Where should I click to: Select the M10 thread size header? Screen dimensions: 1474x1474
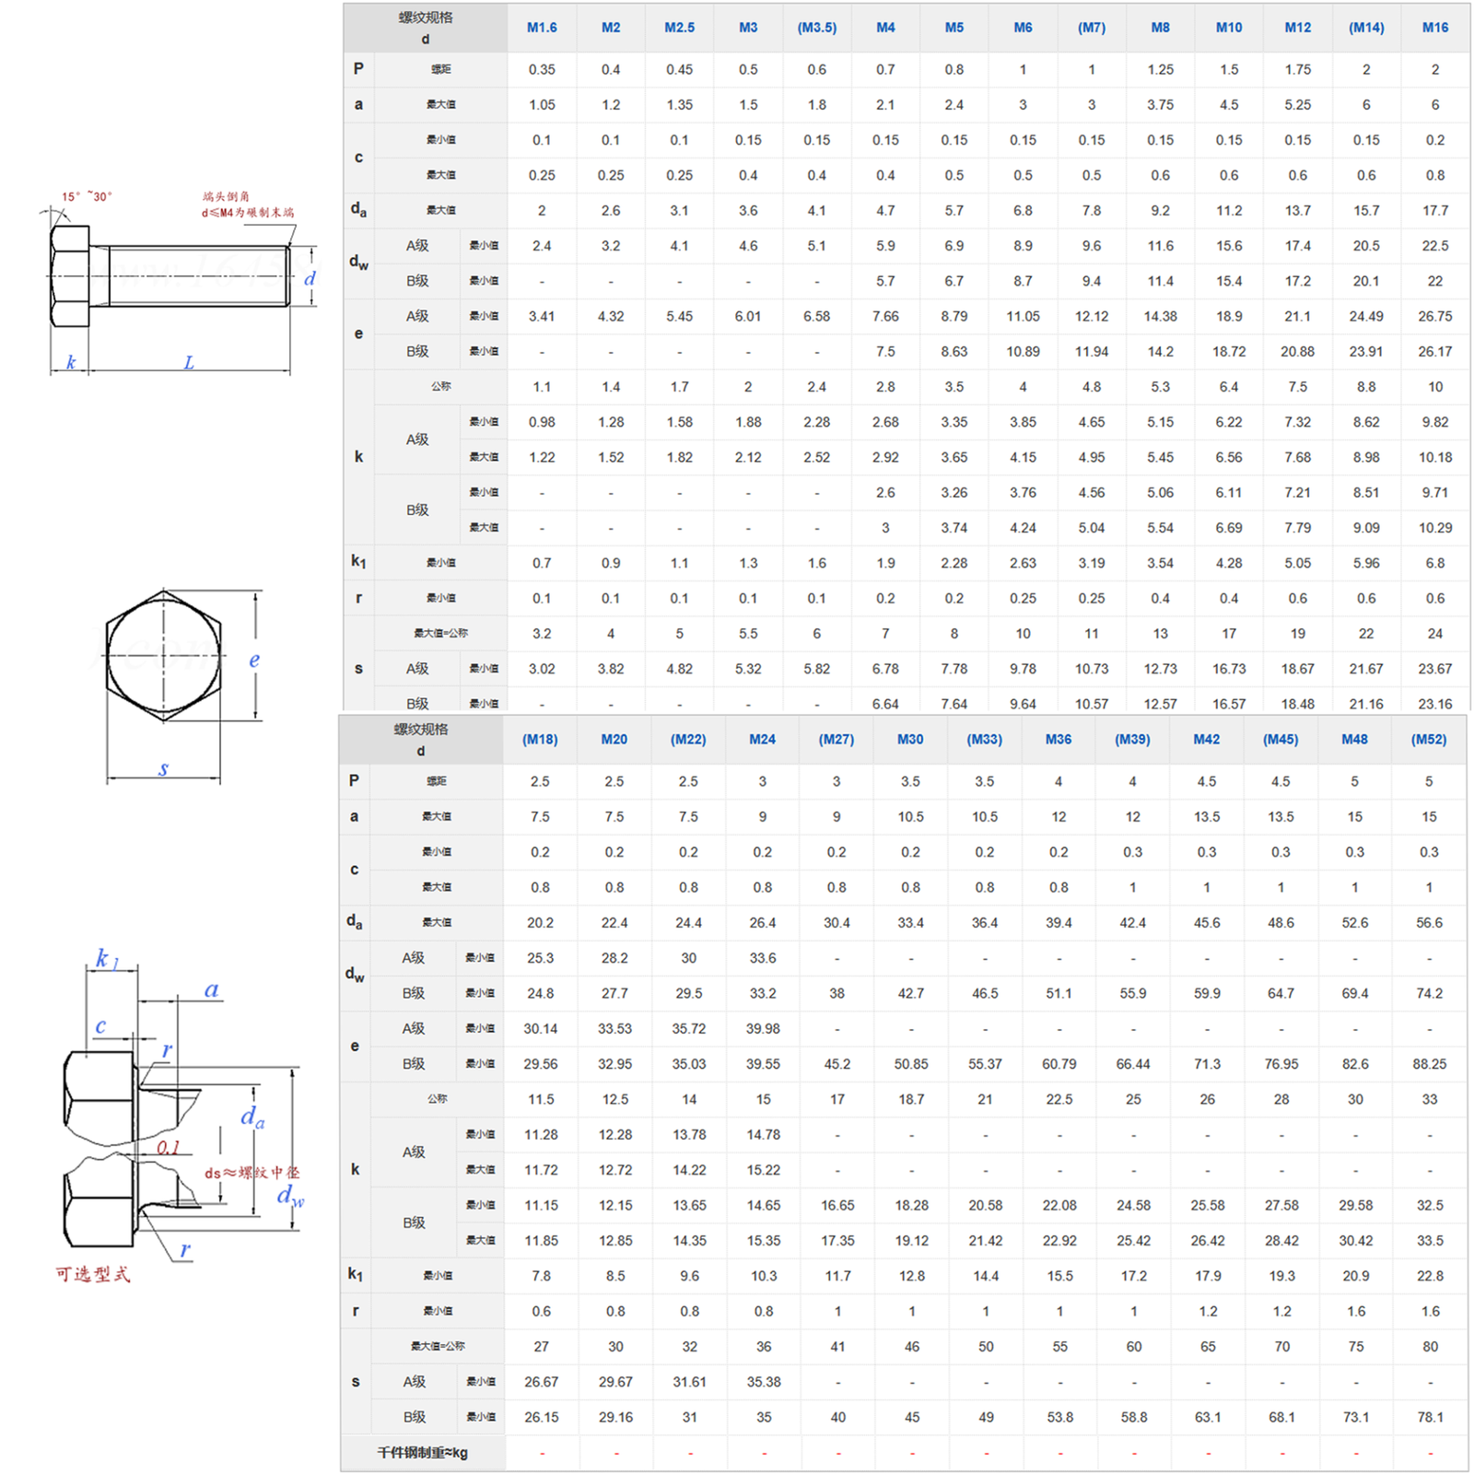[1229, 28]
